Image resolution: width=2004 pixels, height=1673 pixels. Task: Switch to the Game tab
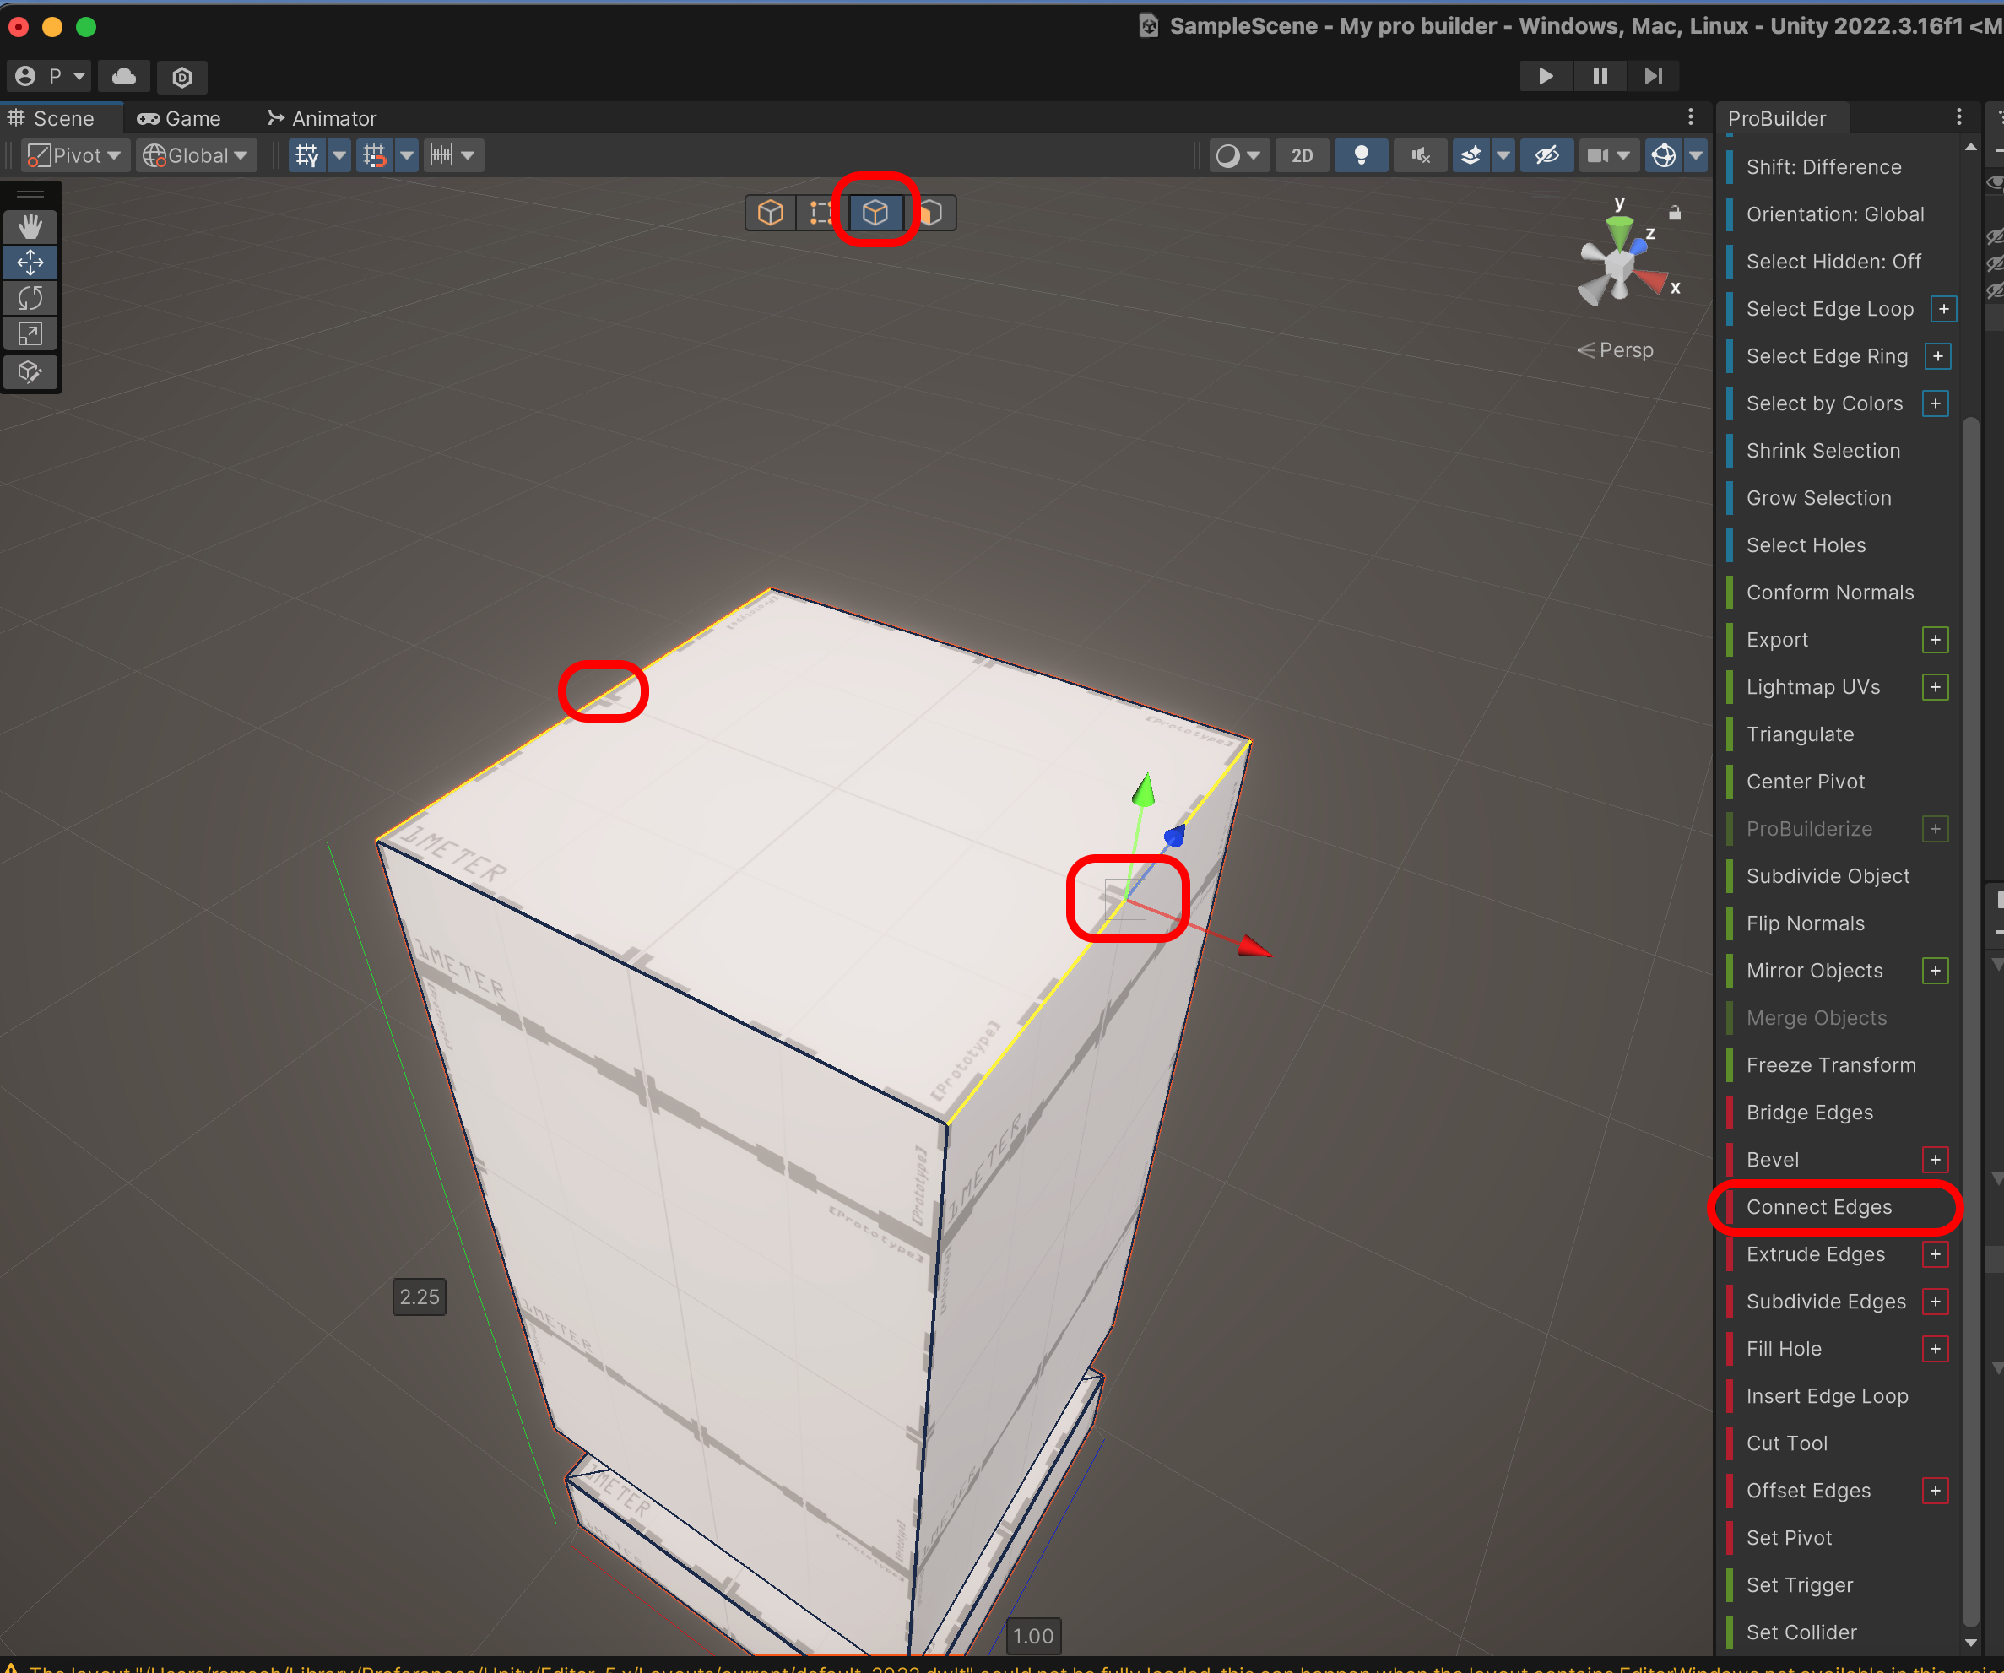(180, 118)
